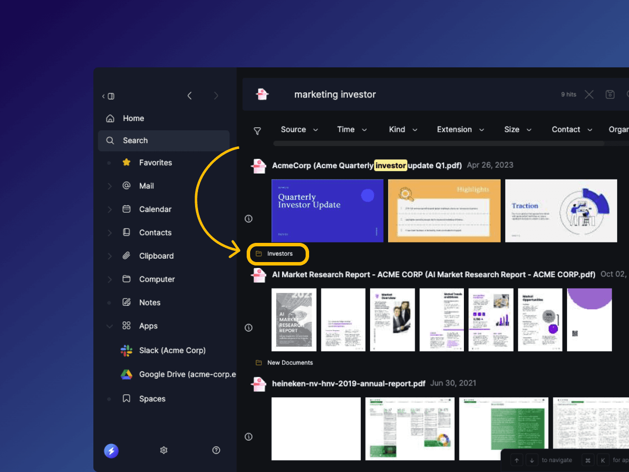Open Spaces in the sidebar
The height and width of the screenshot is (472, 629).
(152, 399)
